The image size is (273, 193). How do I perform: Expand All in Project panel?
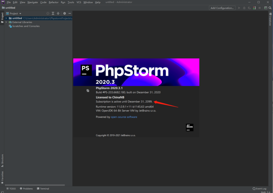[x=53, y=14]
